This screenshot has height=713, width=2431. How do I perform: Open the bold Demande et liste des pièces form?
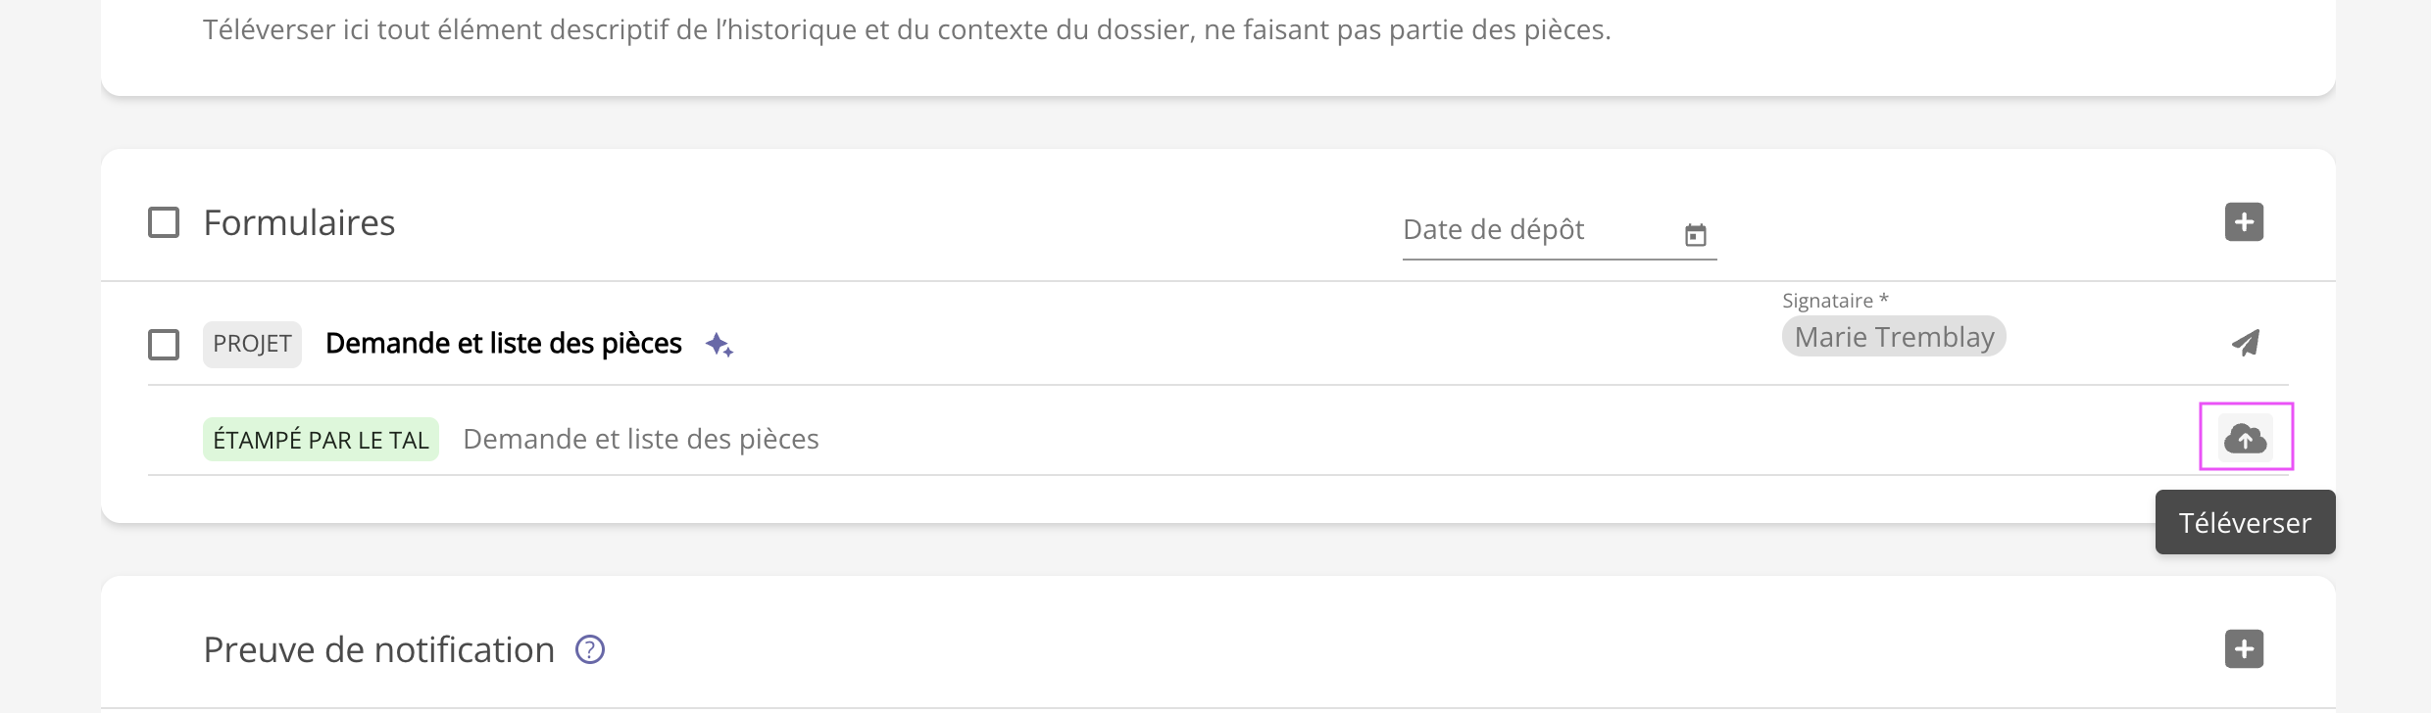[503, 344]
